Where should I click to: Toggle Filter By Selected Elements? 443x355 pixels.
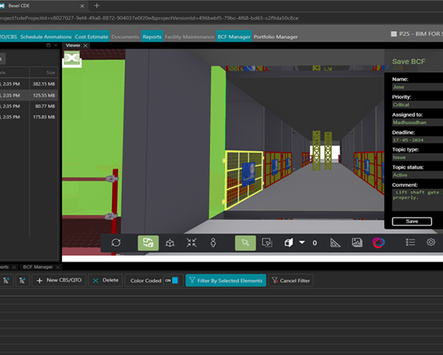tap(224, 280)
